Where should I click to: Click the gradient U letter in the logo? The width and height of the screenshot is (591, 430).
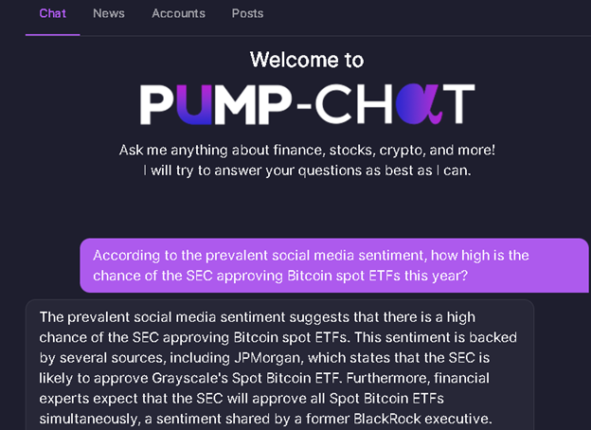point(194,104)
